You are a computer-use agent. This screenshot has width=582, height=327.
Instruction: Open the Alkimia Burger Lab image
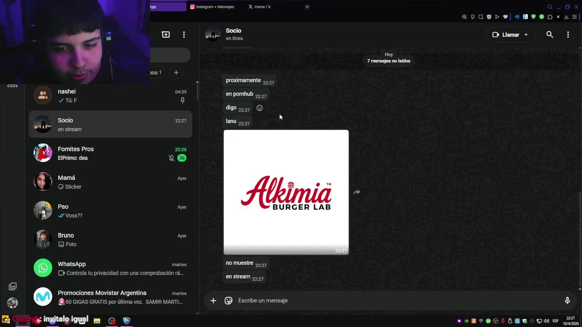coord(286,192)
